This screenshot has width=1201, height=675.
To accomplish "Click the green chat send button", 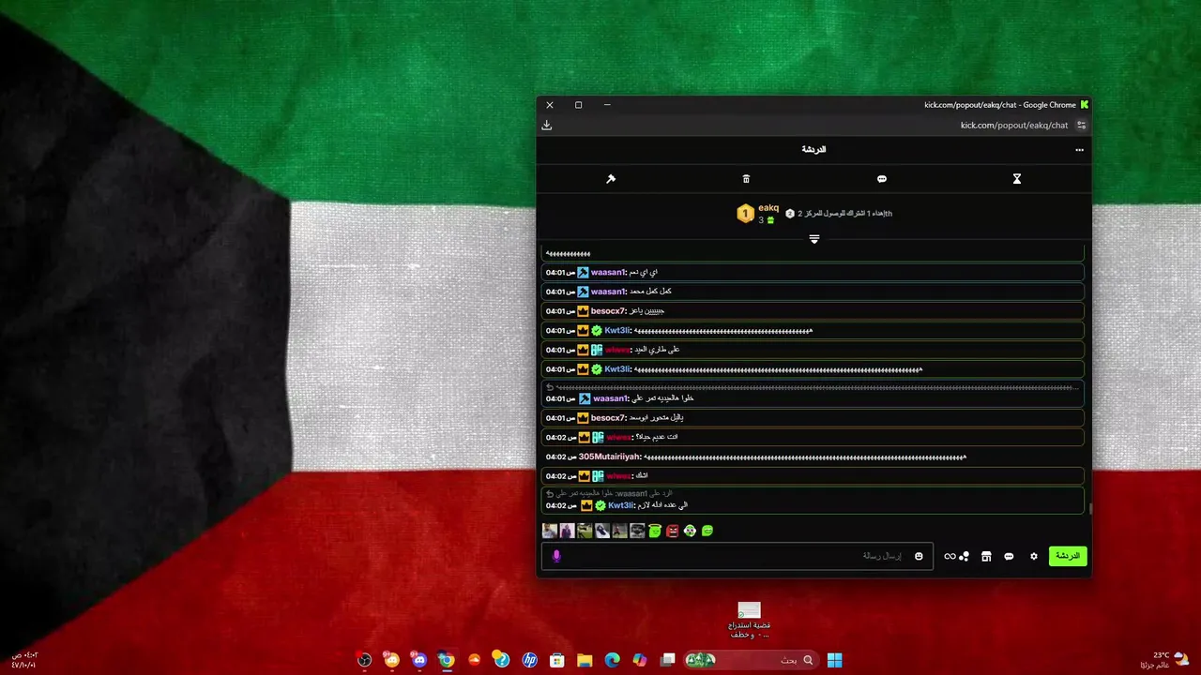I will point(1068,556).
